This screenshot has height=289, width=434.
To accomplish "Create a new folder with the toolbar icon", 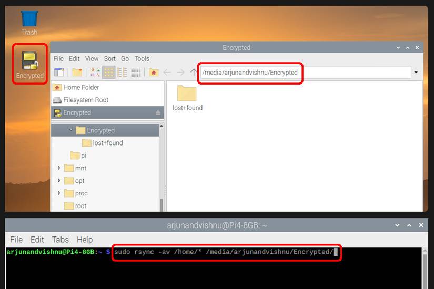I will [77, 73].
